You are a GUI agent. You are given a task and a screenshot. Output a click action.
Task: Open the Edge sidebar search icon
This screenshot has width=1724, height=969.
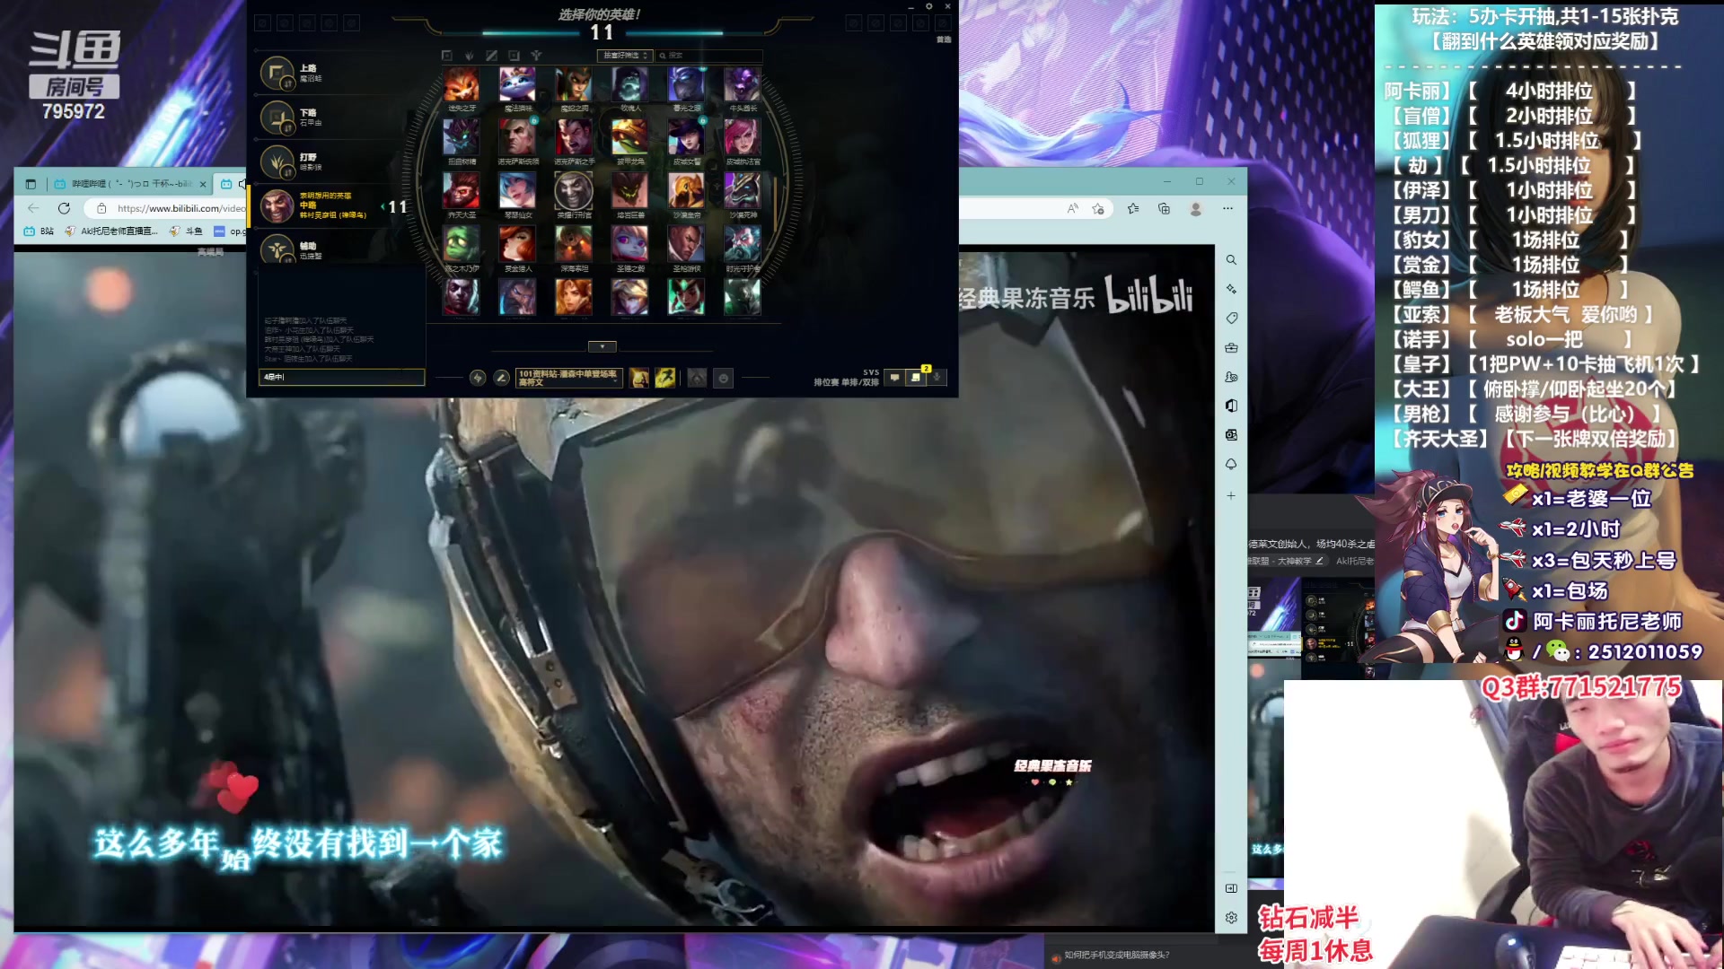pyautogui.click(x=1231, y=260)
